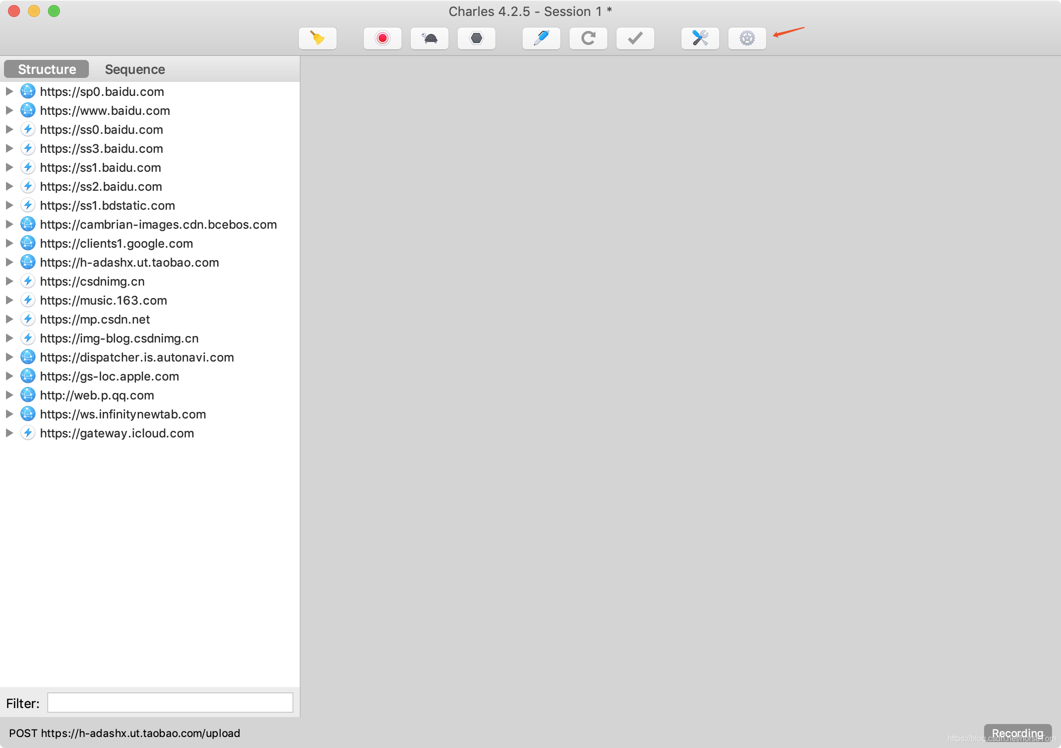
Task: Toggle the red Record button
Action: tap(383, 38)
